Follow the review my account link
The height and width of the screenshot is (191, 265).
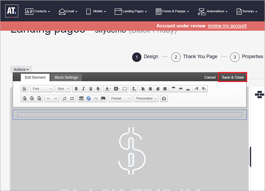[227, 26]
